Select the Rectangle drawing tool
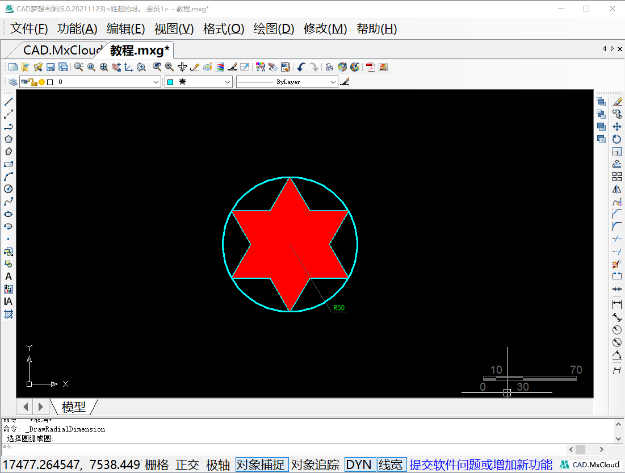The height and width of the screenshot is (473, 625). (9, 164)
